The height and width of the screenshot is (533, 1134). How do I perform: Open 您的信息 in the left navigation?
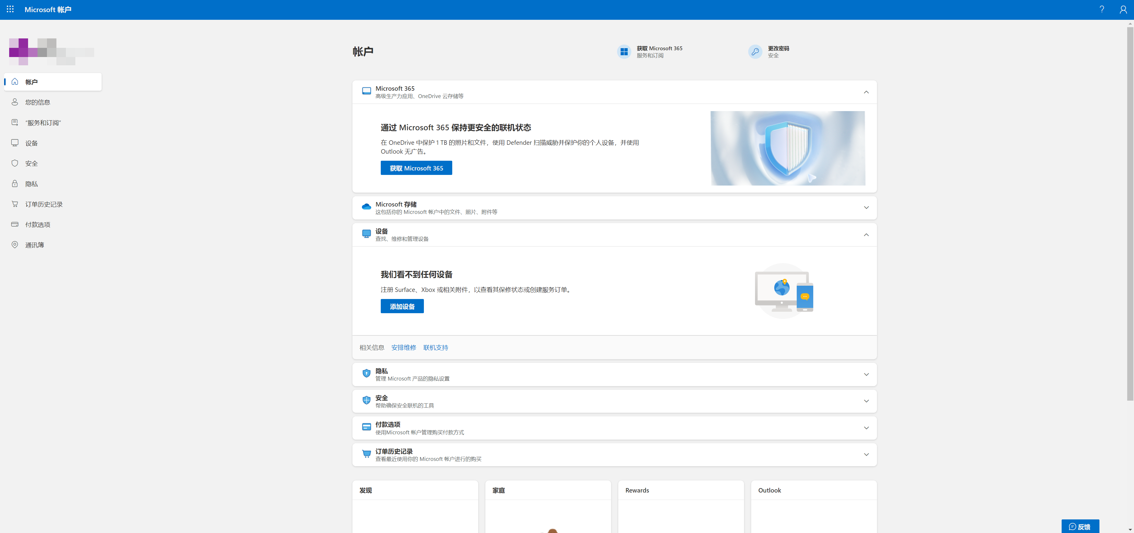(53, 102)
